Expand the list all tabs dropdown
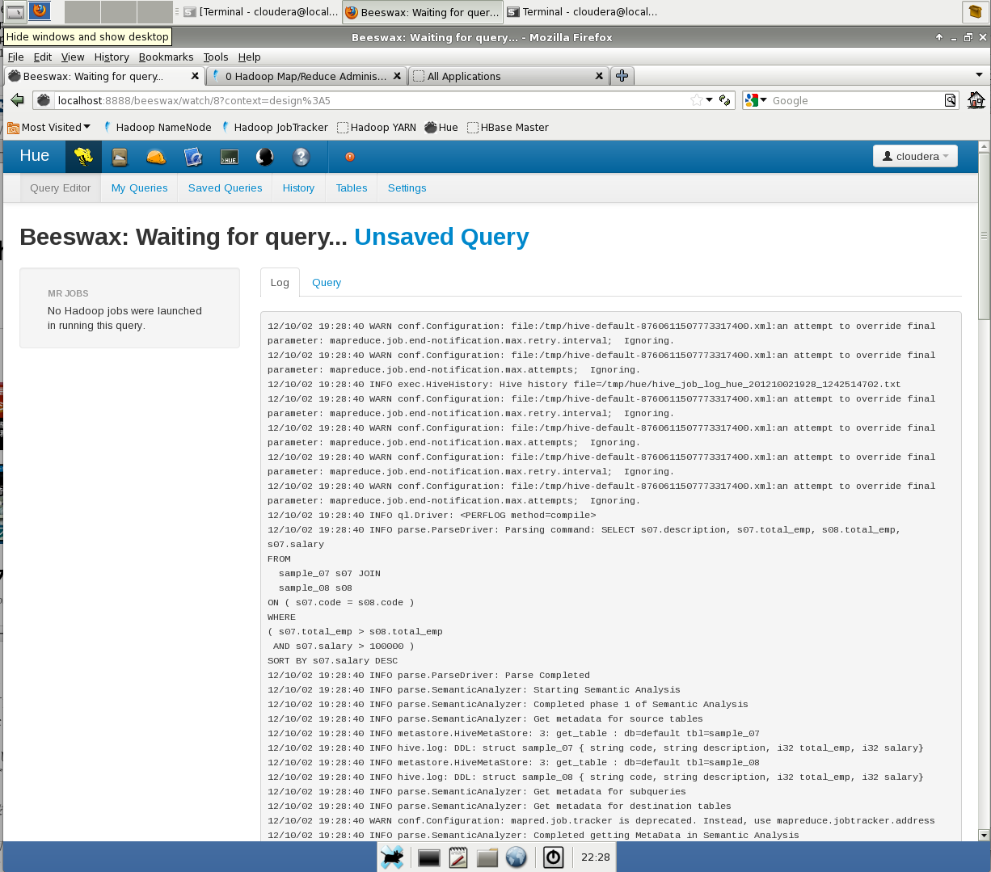Viewport: 991px width, 872px height. tap(980, 75)
